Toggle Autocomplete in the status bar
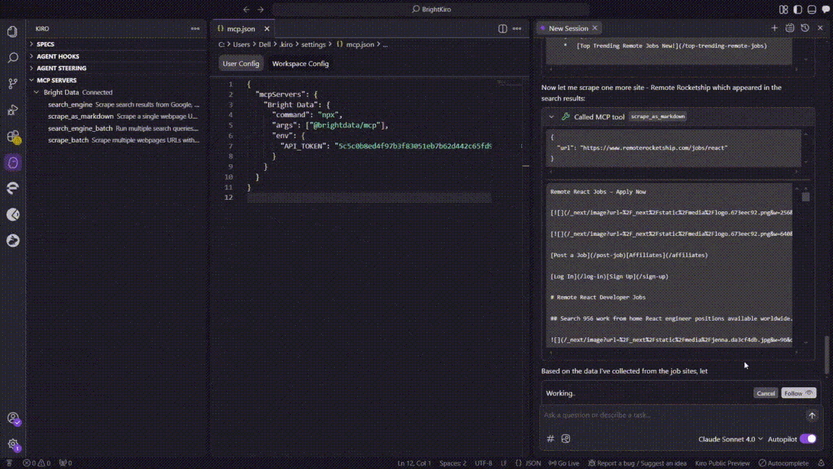 (783, 463)
